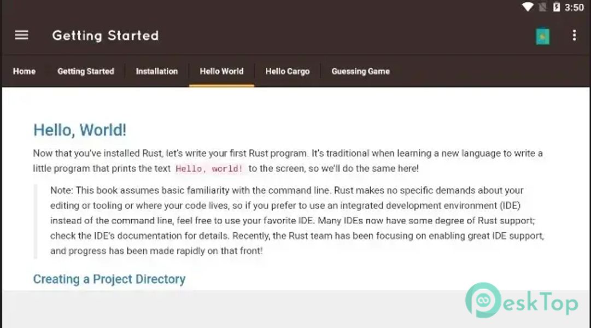This screenshot has width=591, height=328.
Task: Select the Hello World tab
Action: pos(221,71)
